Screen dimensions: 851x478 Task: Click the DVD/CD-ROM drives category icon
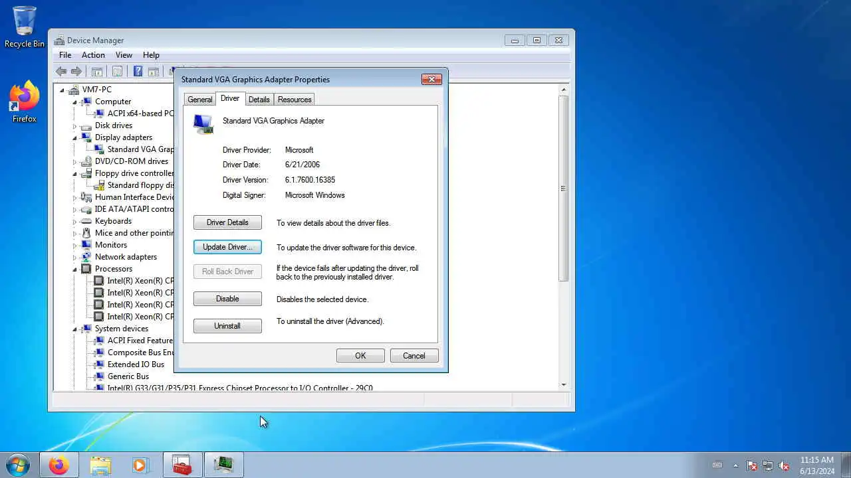point(86,161)
